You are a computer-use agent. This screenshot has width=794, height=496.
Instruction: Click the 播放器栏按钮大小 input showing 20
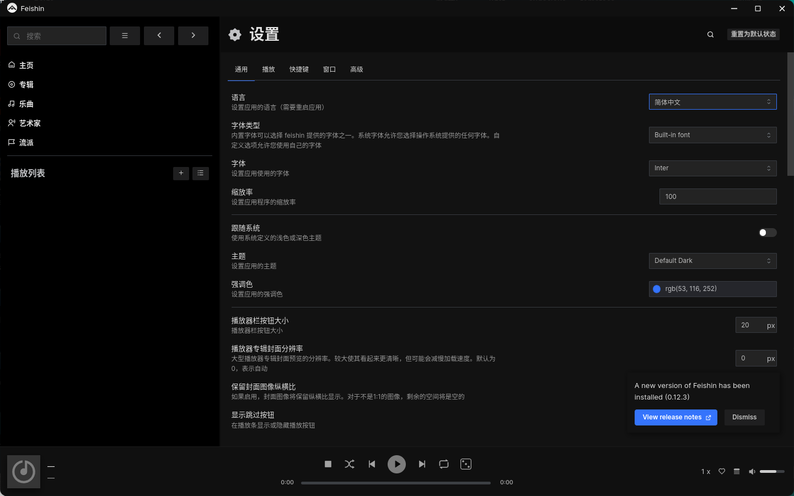point(756,325)
